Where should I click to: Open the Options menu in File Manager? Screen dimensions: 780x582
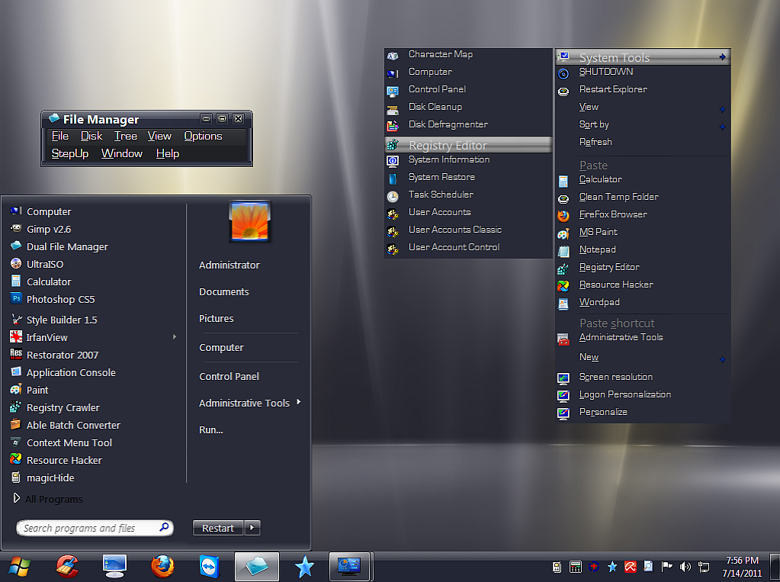tap(203, 137)
